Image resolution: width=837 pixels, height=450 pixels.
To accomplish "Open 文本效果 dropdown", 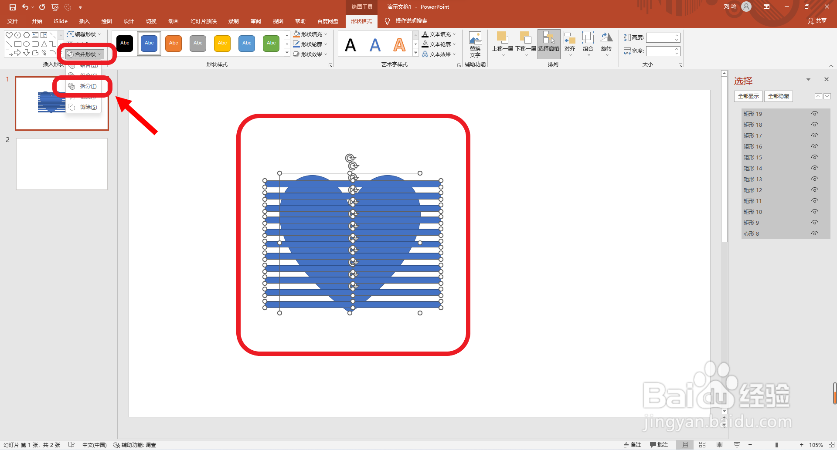I will (439, 54).
